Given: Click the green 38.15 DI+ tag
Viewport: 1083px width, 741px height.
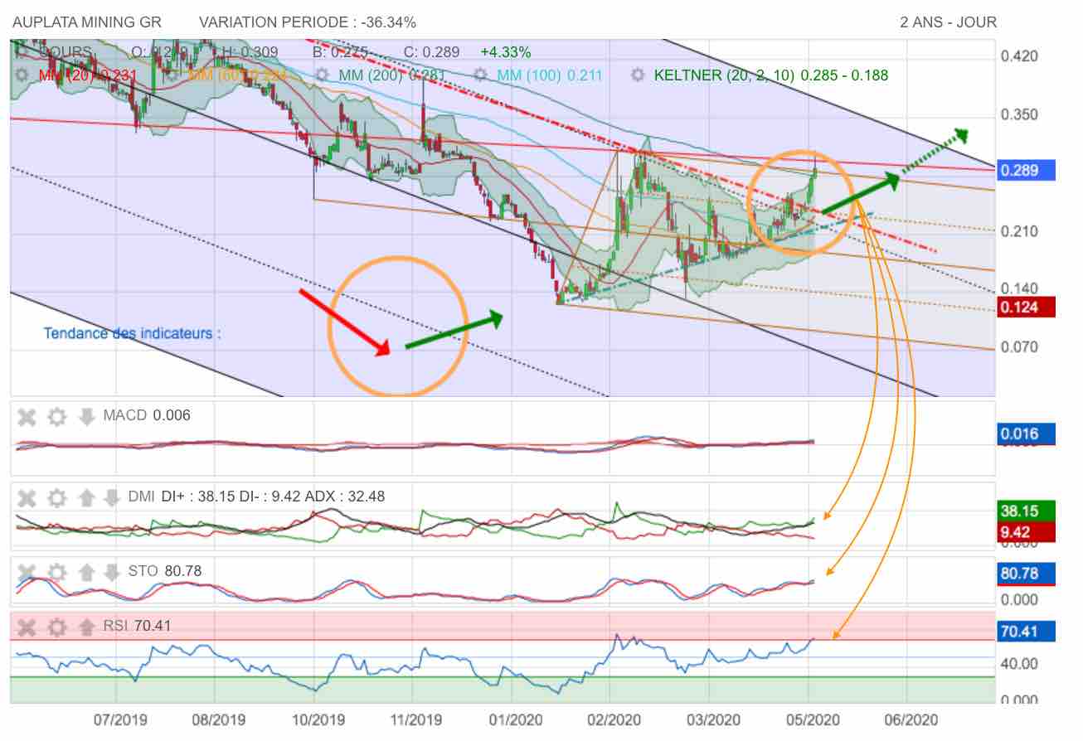Looking at the screenshot, I should coord(1027,511).
